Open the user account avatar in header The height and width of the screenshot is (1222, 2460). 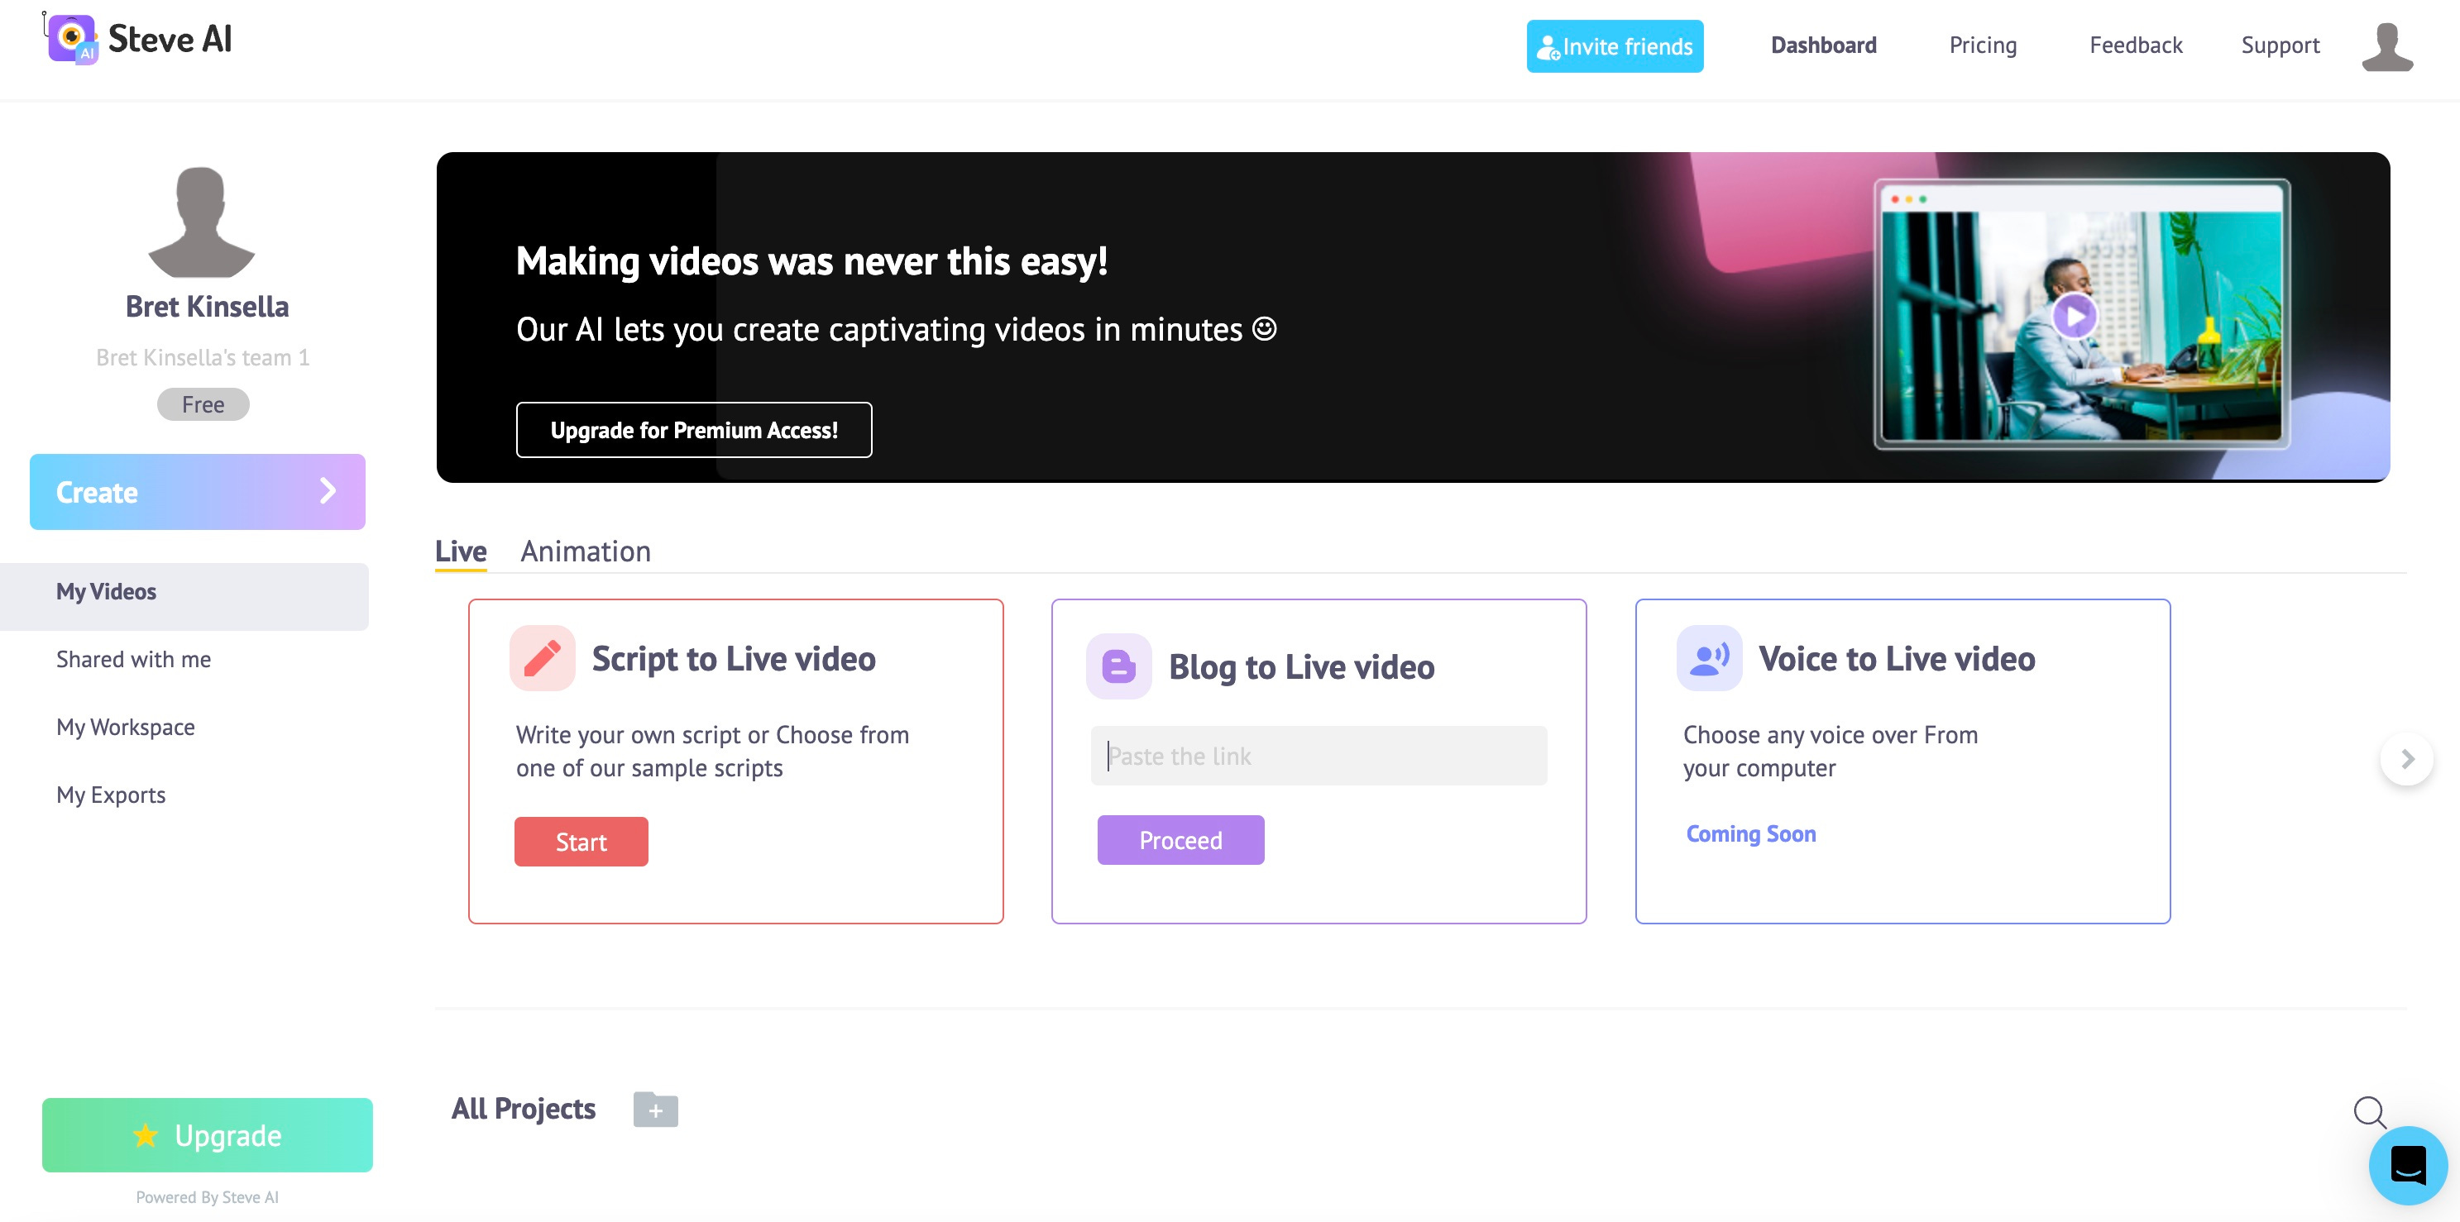pyautogui.click(x=2387, y=47)
